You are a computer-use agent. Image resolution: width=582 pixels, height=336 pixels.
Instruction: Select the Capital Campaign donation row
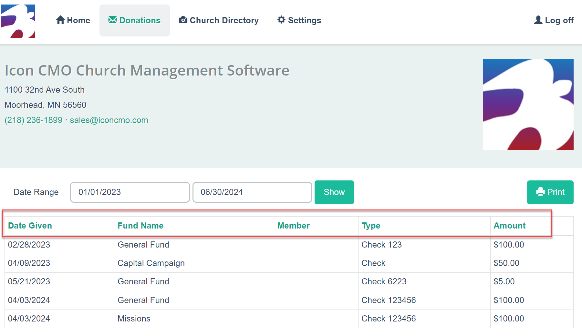click(x=289, y=263)
